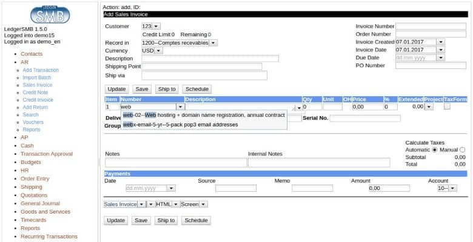Click the bottom Schedule button
Viewport: 473px width, 242px height.
click(196, 220)
